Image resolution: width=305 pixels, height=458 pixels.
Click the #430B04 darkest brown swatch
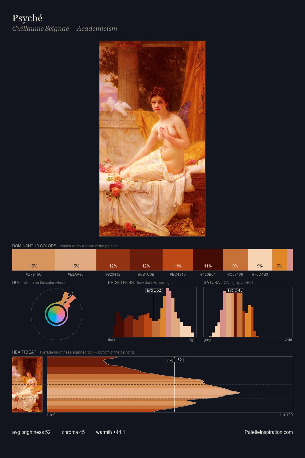click(208, 260)
